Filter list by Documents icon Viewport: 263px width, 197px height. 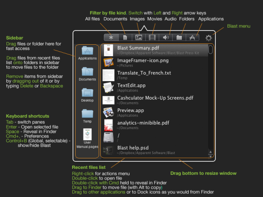click(125, 37)
